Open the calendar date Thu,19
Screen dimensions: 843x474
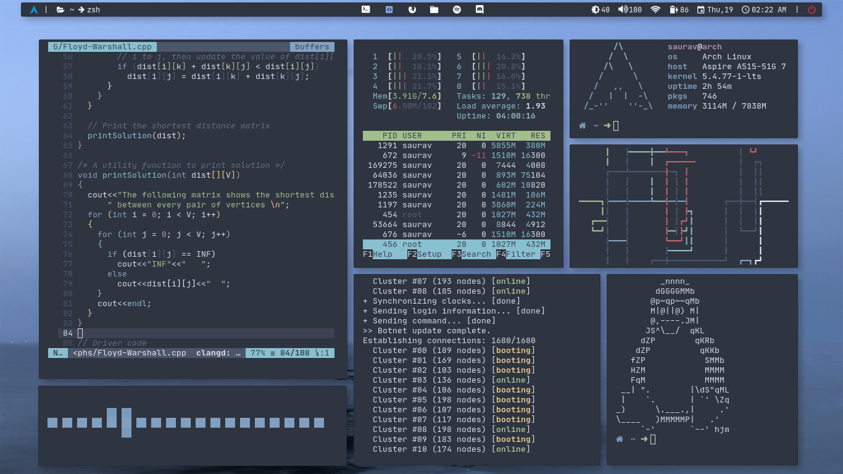click(715, 10)
